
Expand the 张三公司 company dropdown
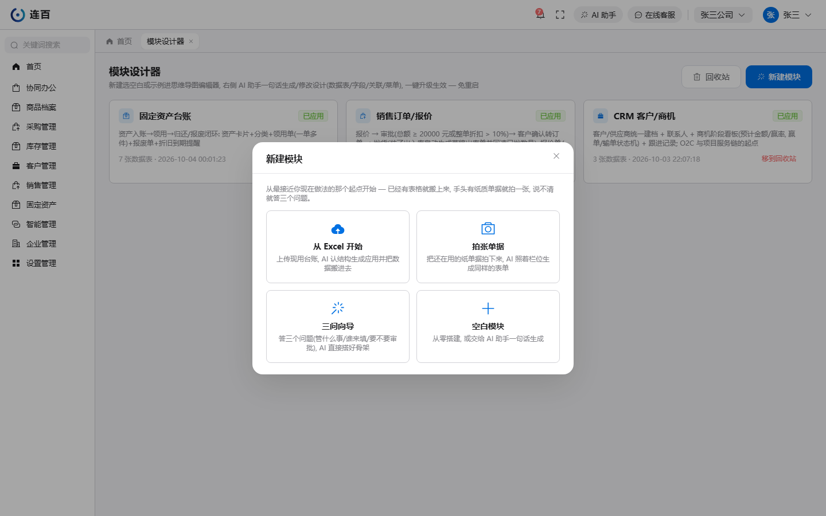pos(723,15)
